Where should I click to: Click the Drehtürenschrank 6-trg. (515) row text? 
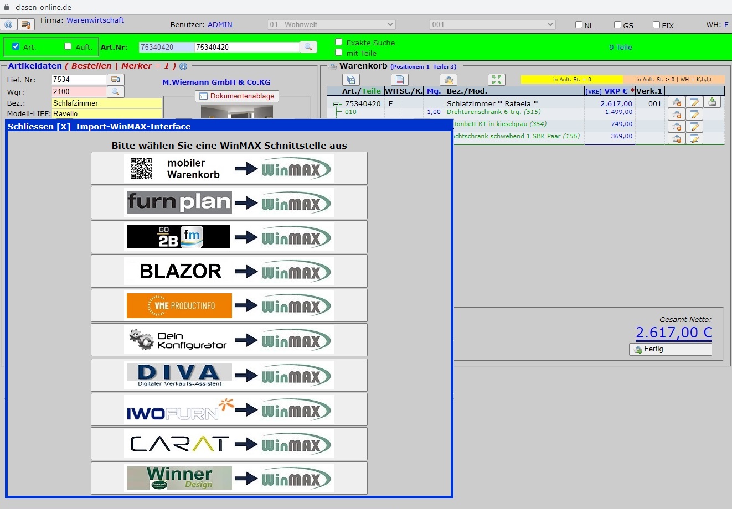point(494,112)
